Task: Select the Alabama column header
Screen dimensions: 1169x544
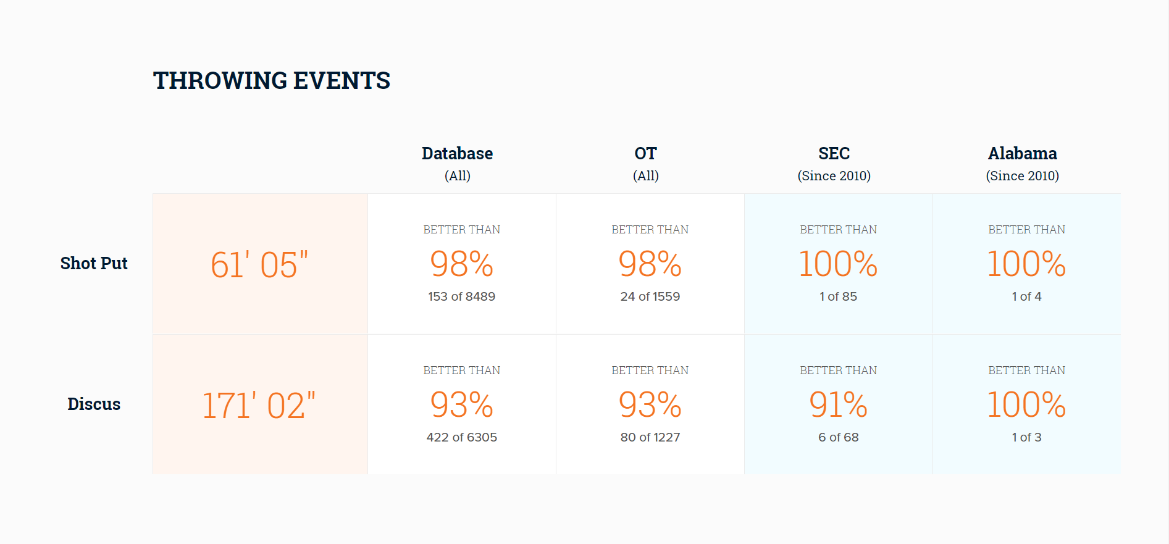Action: (1023, 164)
